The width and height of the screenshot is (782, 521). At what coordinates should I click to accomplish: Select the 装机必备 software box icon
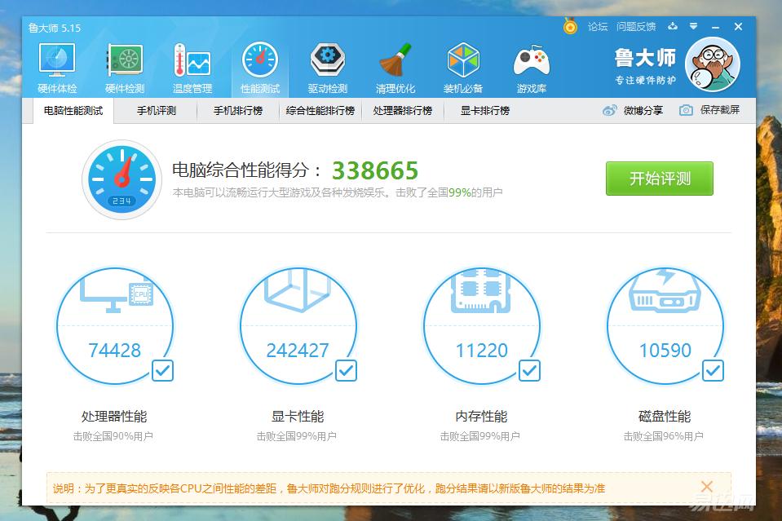point(462,59)
